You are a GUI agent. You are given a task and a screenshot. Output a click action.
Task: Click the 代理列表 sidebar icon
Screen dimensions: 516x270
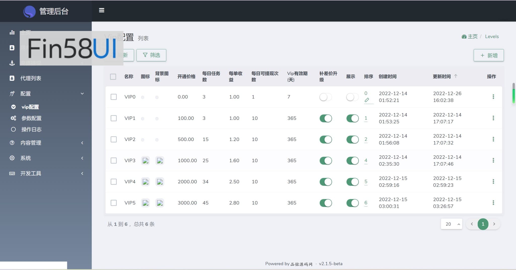12,78
